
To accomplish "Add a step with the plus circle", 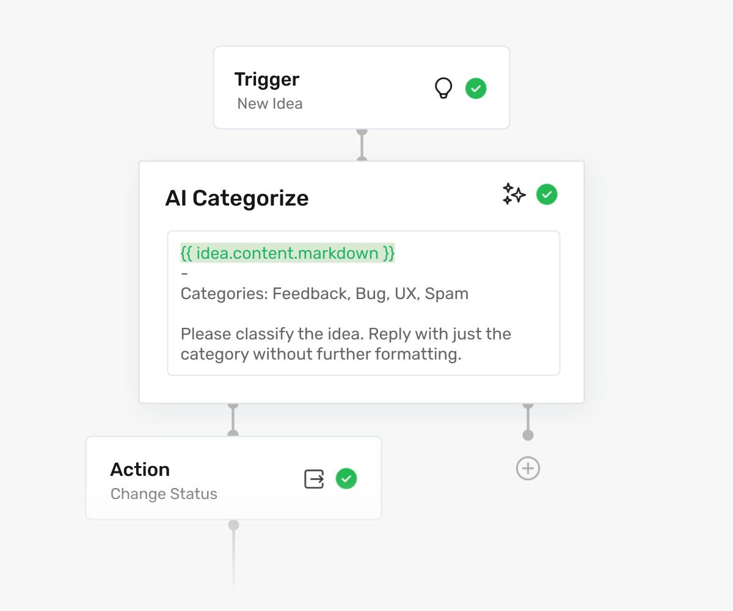I will click(x=528, y=468).
